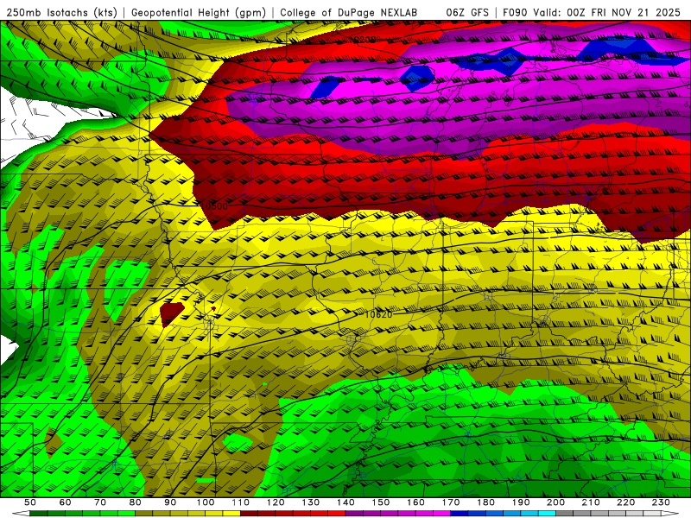Click the 70 value on the color scale

click(x=100, y=502)
